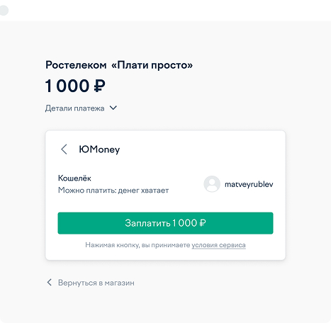The width and height of the screenshot is (331, 323).
Task: Click the Вернуться в магазин link text
Action: pyautogui.click(x=96, y=283)
